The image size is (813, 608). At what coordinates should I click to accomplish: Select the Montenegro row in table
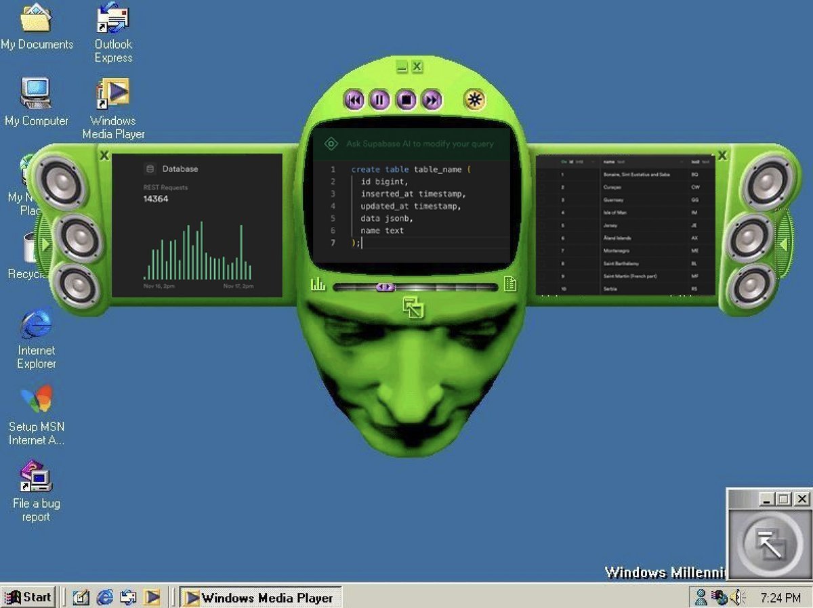click(x=626, y=251)
